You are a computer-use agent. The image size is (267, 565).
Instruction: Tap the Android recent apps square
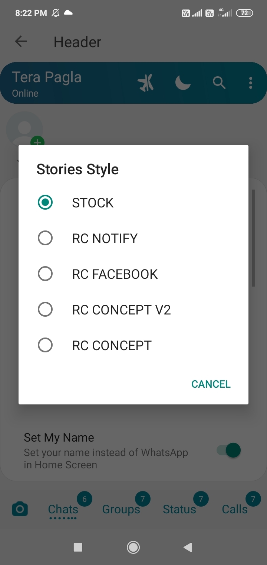coord(78,547)
